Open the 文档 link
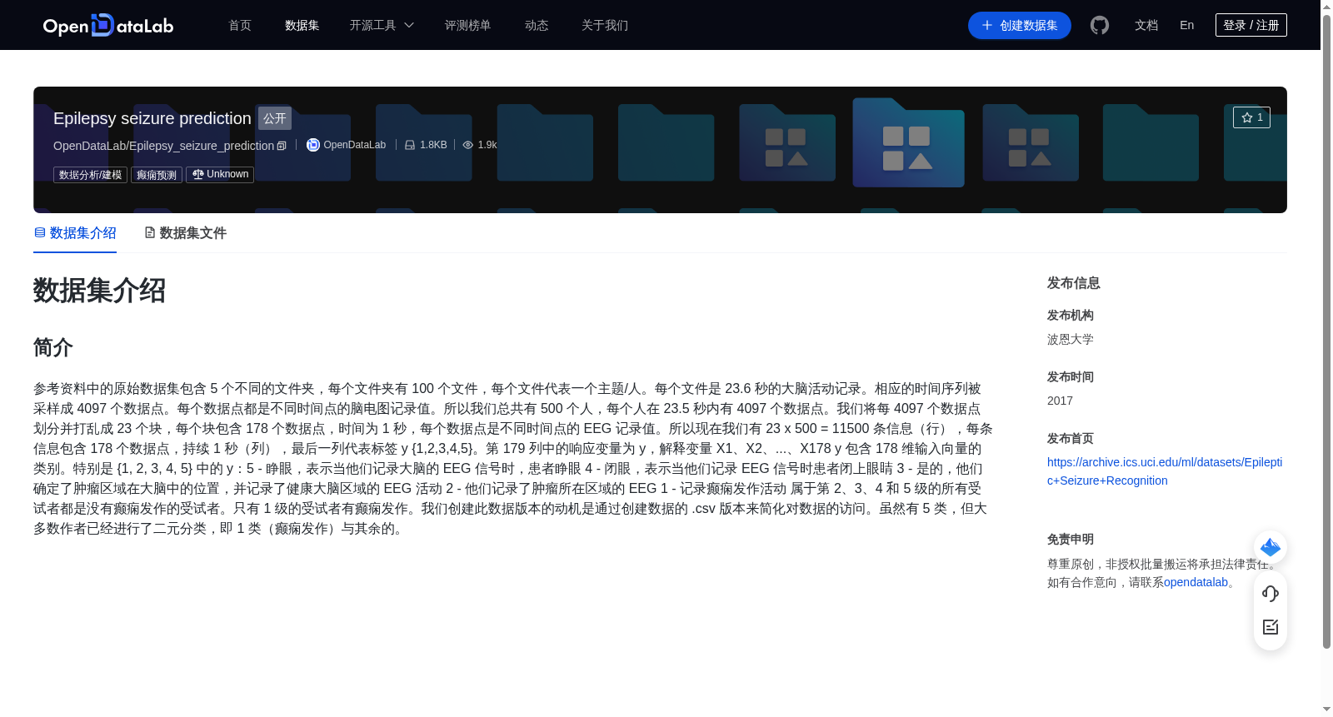This screenshot has width=1333, height=717. (1146, 25)
